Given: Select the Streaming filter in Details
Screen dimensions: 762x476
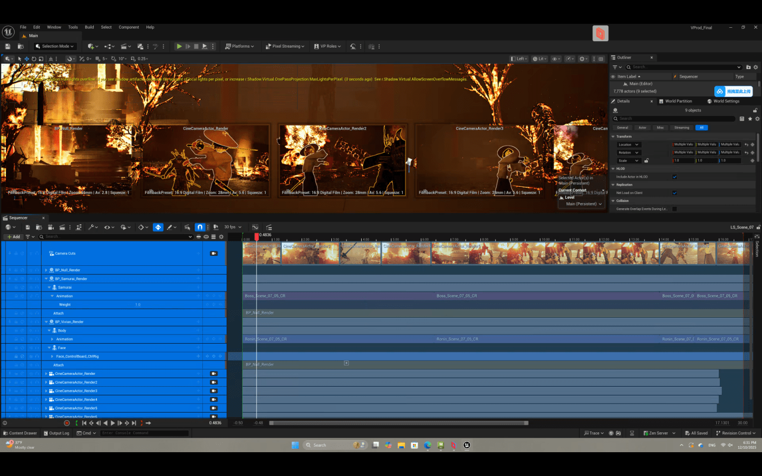Looking at the screenshot, I should [681, 127].
